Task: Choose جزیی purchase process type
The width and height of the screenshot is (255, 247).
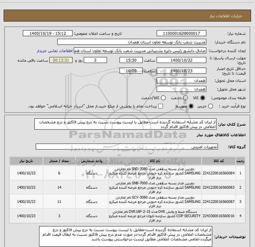Action: pyautogui.click(x=211, y=106)
